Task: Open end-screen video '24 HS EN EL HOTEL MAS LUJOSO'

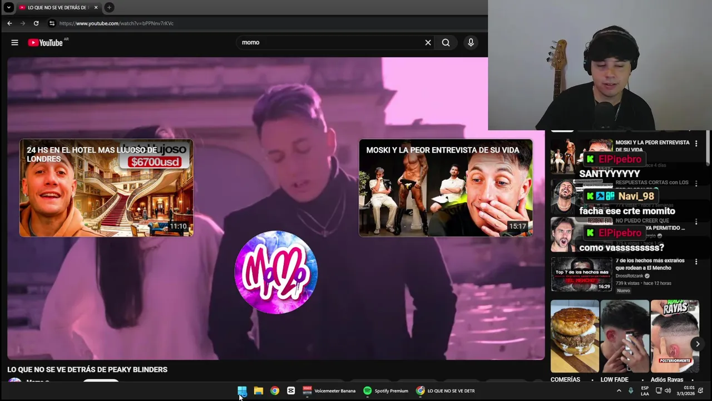Action: point(106,188)
